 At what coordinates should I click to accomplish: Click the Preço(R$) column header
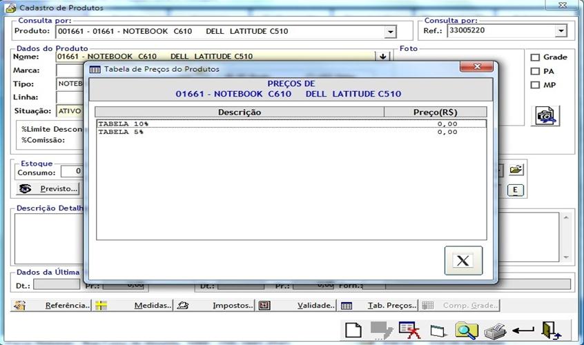436,112
